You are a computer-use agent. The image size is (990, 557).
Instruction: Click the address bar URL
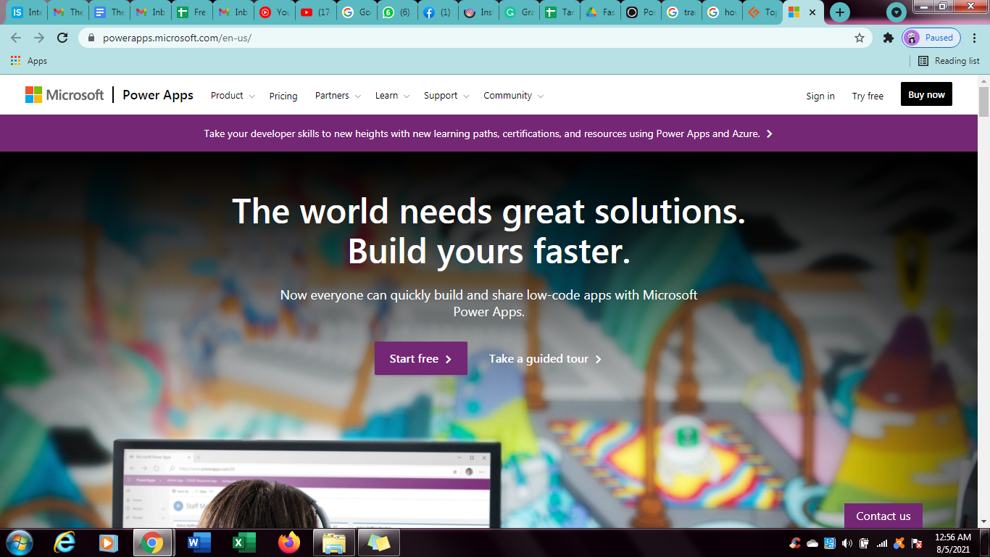pyautogui.click(x=177, y=38)
